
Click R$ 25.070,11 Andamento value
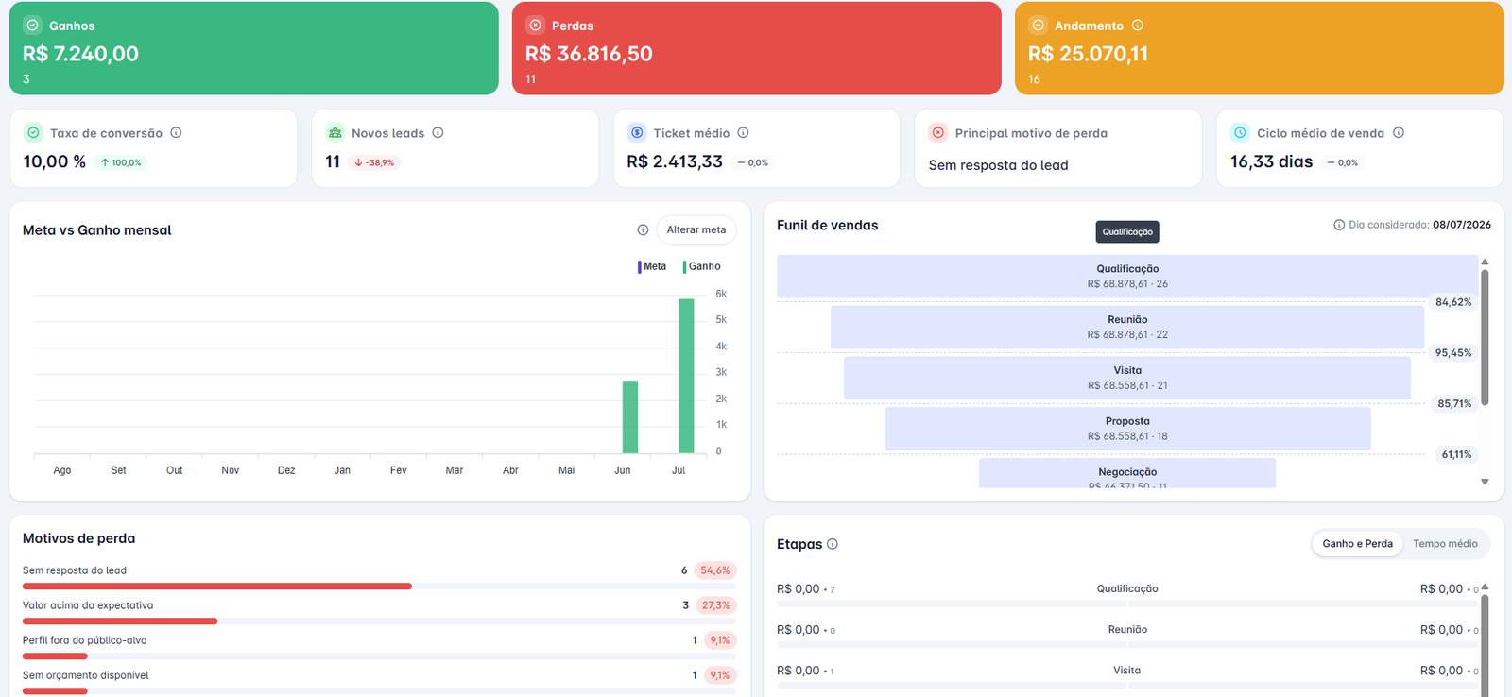pyautogui.click(x=1088, y=54)
